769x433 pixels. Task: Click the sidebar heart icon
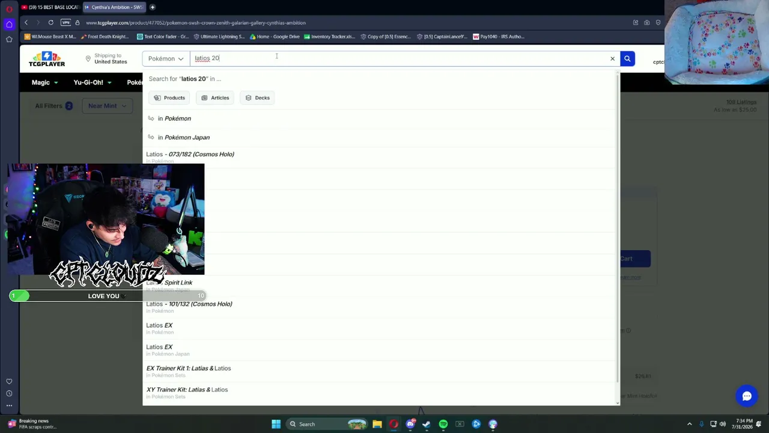click(9, 381)
